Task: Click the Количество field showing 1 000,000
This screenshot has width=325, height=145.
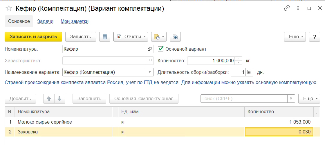Action: (211, 60)
